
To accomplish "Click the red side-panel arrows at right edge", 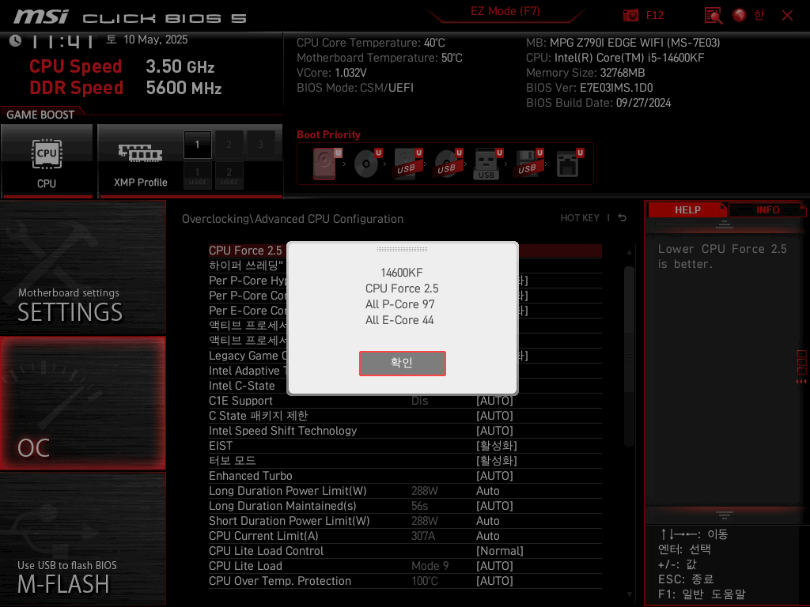I will point(801,382).
